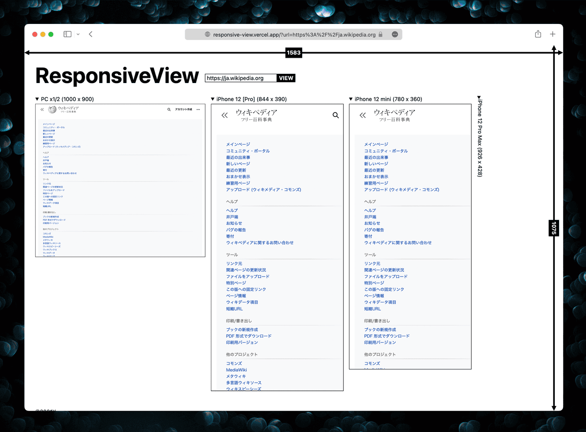Collapse the iPhone 12 [Pro] preview section
Screen dimensions: 586x432
[x=212, y=99]
